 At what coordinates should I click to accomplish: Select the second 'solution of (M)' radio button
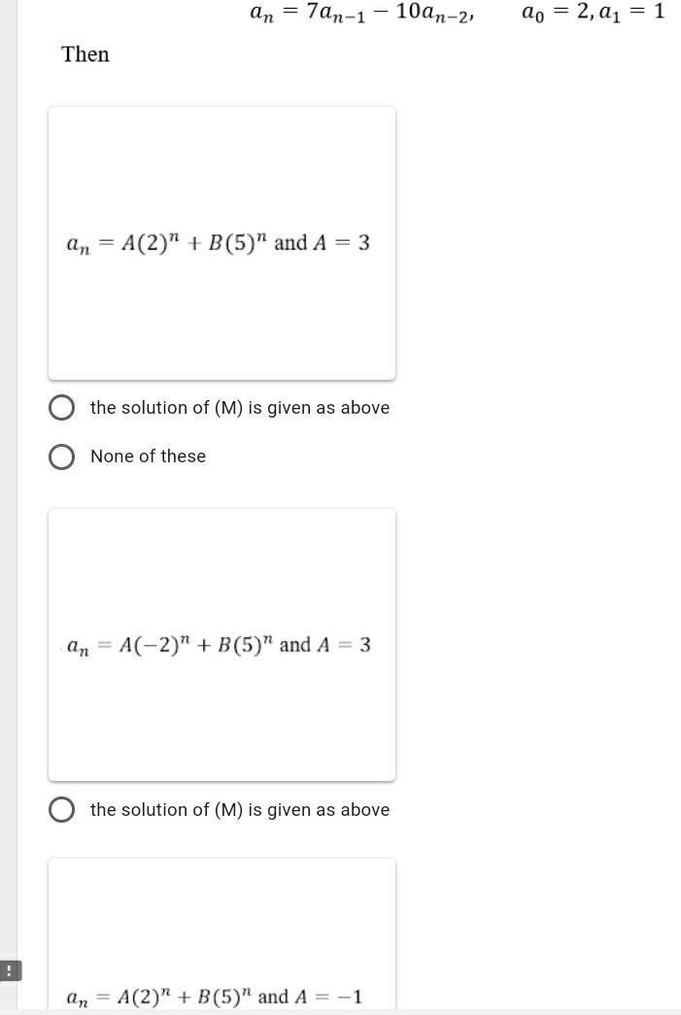[61, 809]
